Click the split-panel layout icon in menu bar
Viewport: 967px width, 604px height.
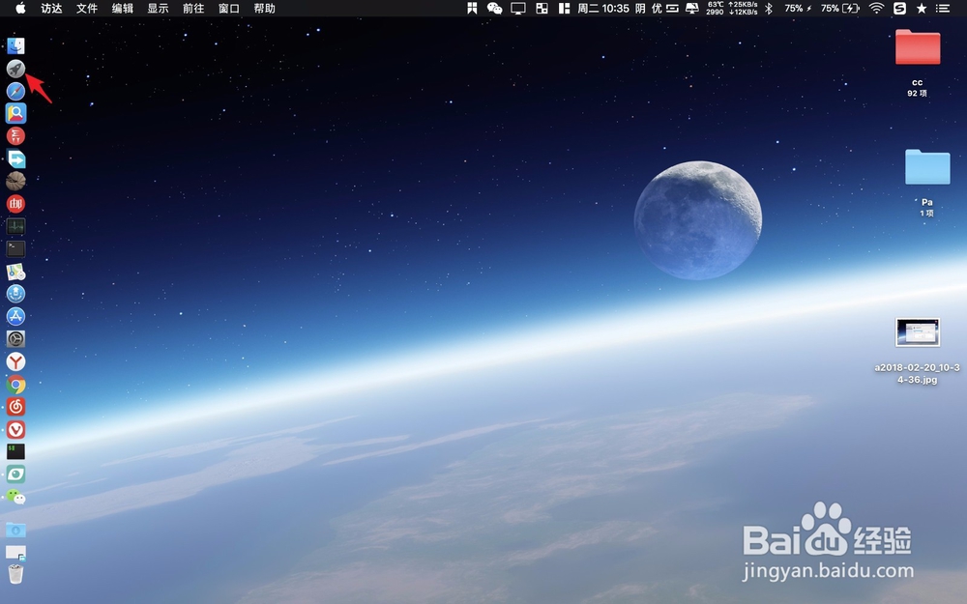pyautogui.click(x=564, y=8)
